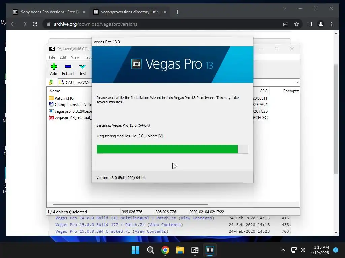
Task: Open a new Chrome tab
Action: pos(178,12)
